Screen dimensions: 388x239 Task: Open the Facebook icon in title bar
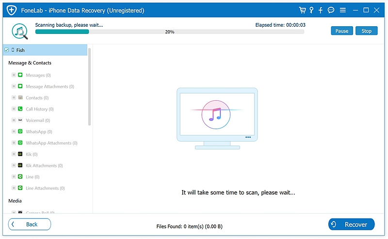tap(321, 10)
